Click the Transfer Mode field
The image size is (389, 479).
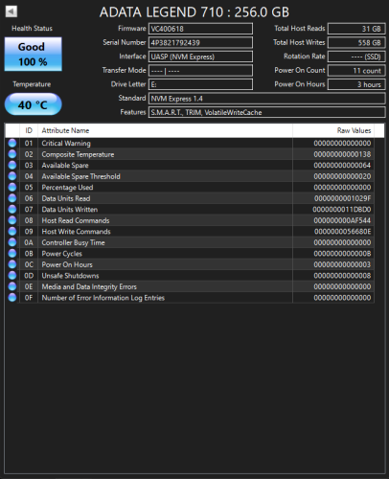point(200,71)
